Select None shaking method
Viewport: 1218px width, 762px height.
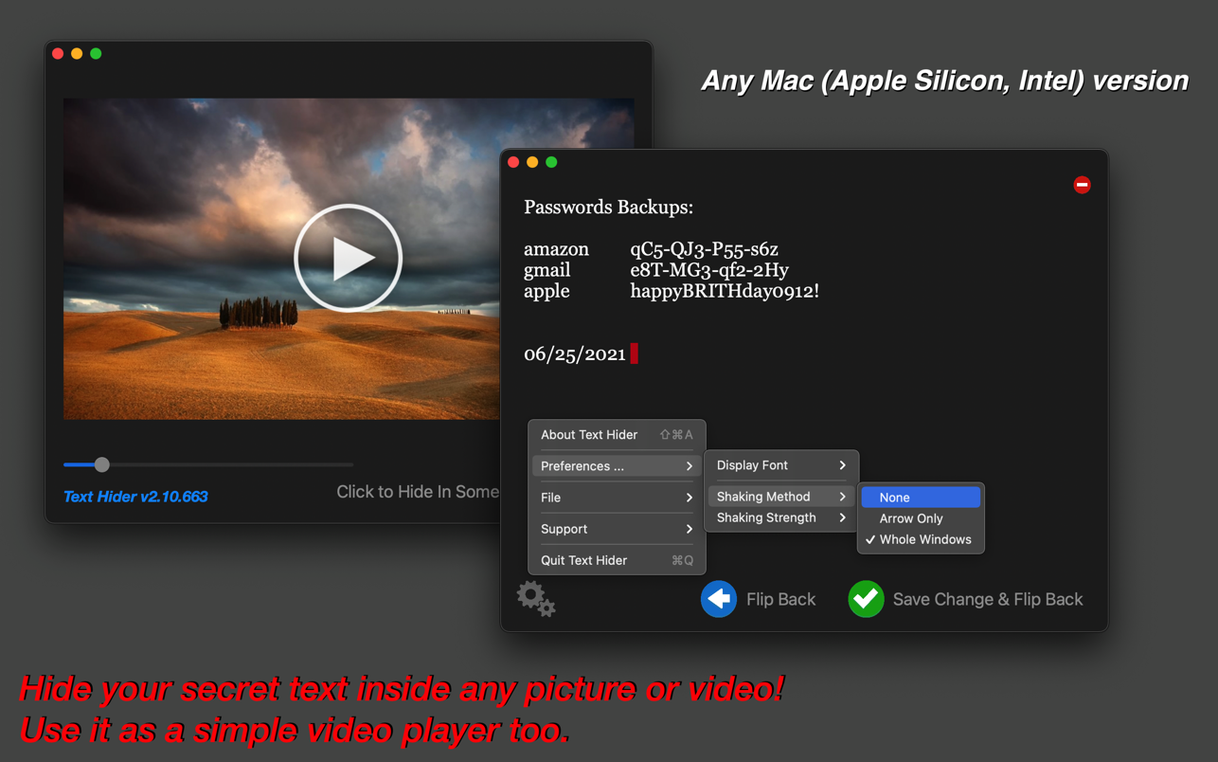pos(921,498)
